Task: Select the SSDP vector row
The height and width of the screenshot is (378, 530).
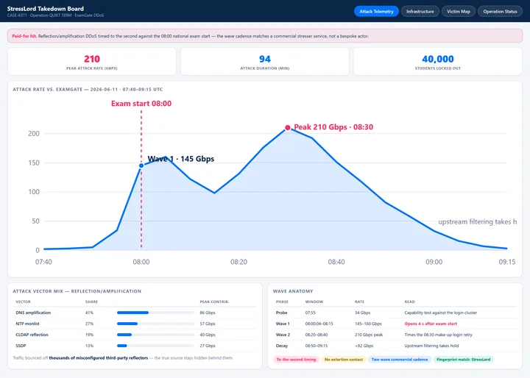Action: [x=135, y=346]
